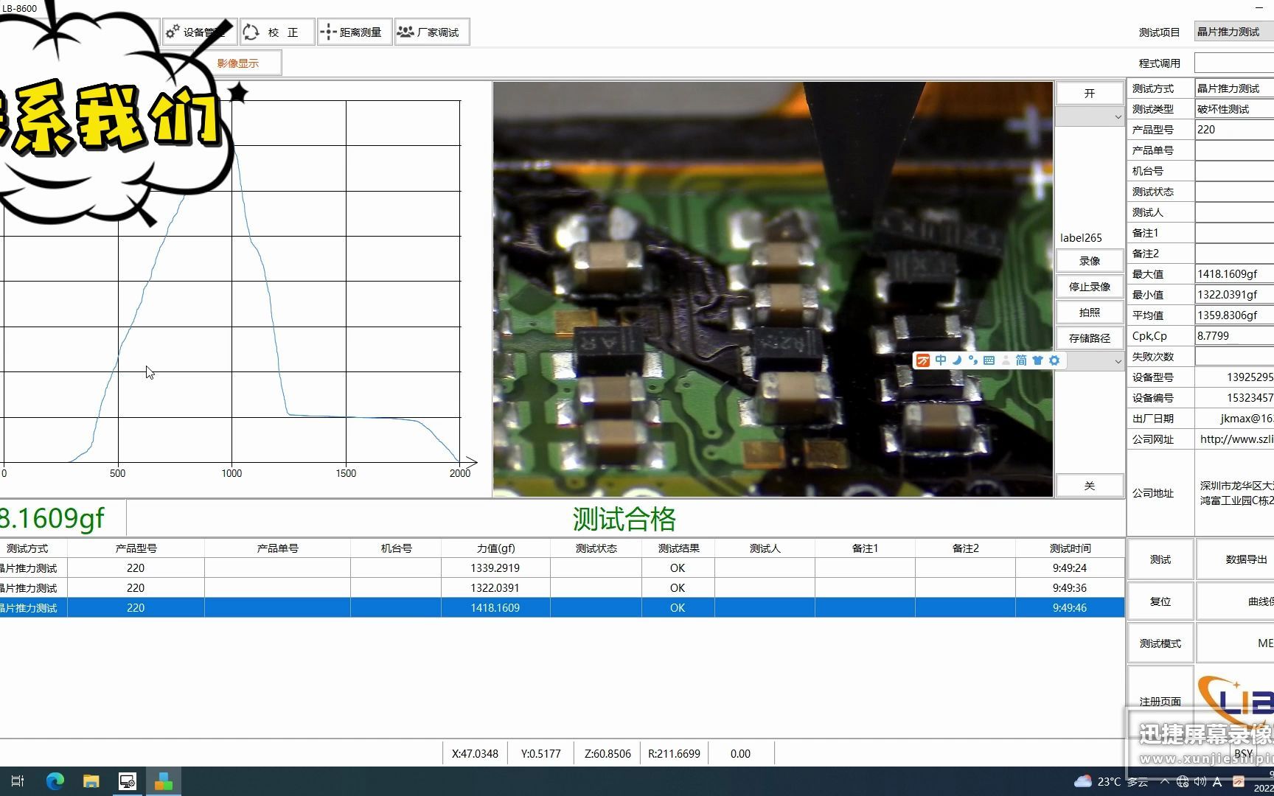Open the 程式调用 combo box
The image size is (1274, 796).
click(x=1234, y=63)
